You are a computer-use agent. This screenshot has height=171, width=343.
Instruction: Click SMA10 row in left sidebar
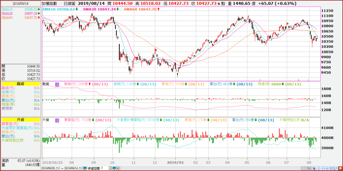coord(20,9)
